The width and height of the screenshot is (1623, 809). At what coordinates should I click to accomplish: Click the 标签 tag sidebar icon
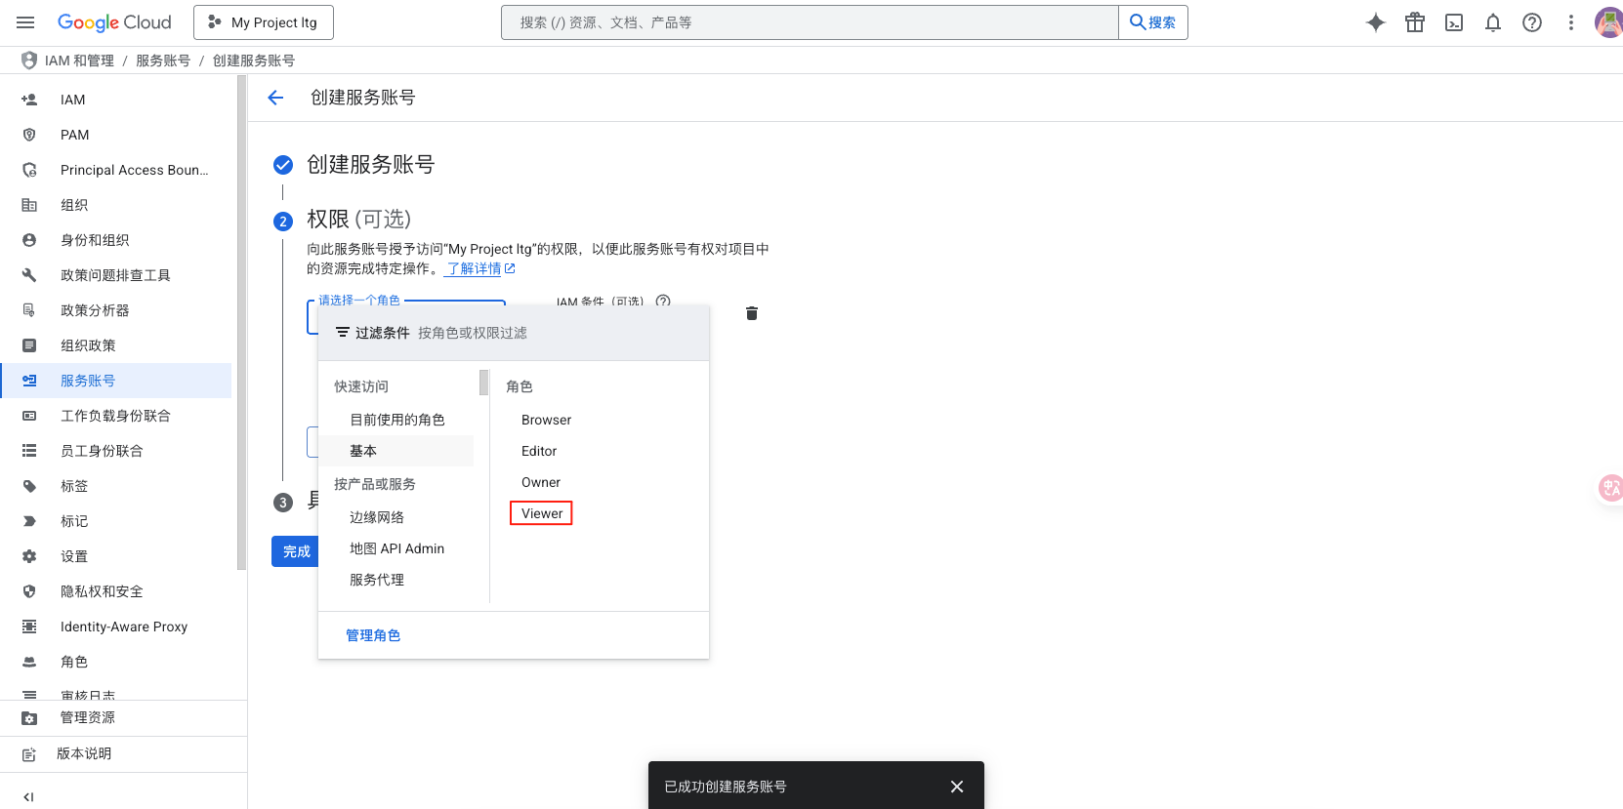tap(29, 486)
